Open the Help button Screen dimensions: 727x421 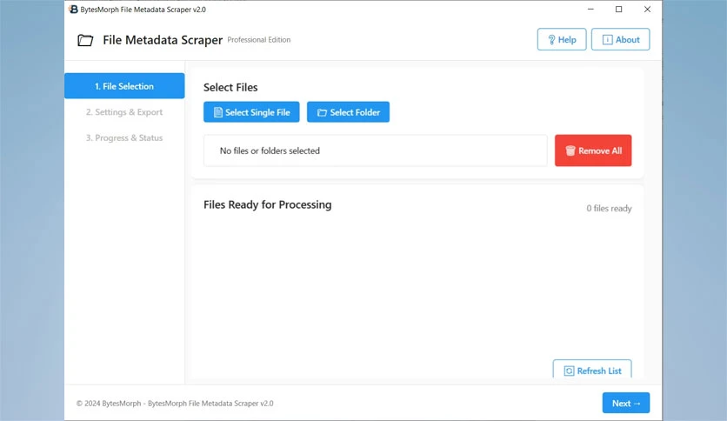click(x=562, y=39)
